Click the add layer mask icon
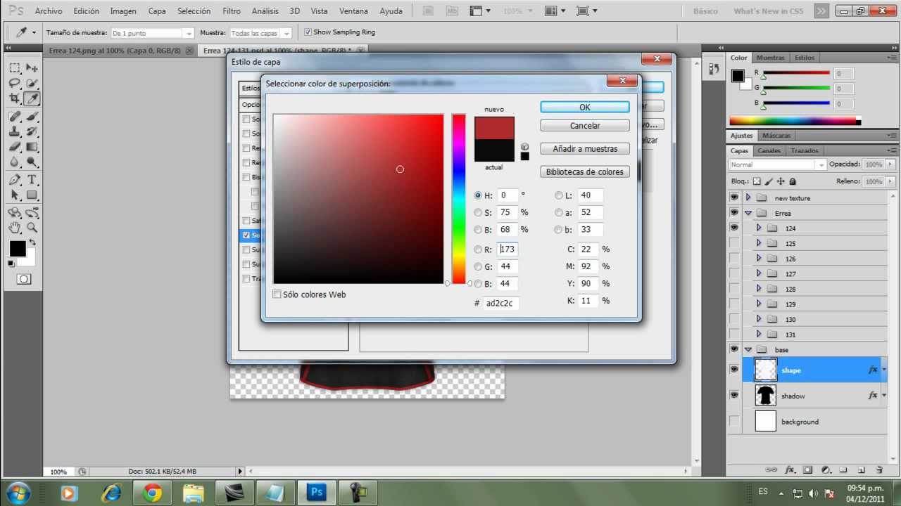Image resolution: width=901 pixels, height=506 pixels. point(807,469)
